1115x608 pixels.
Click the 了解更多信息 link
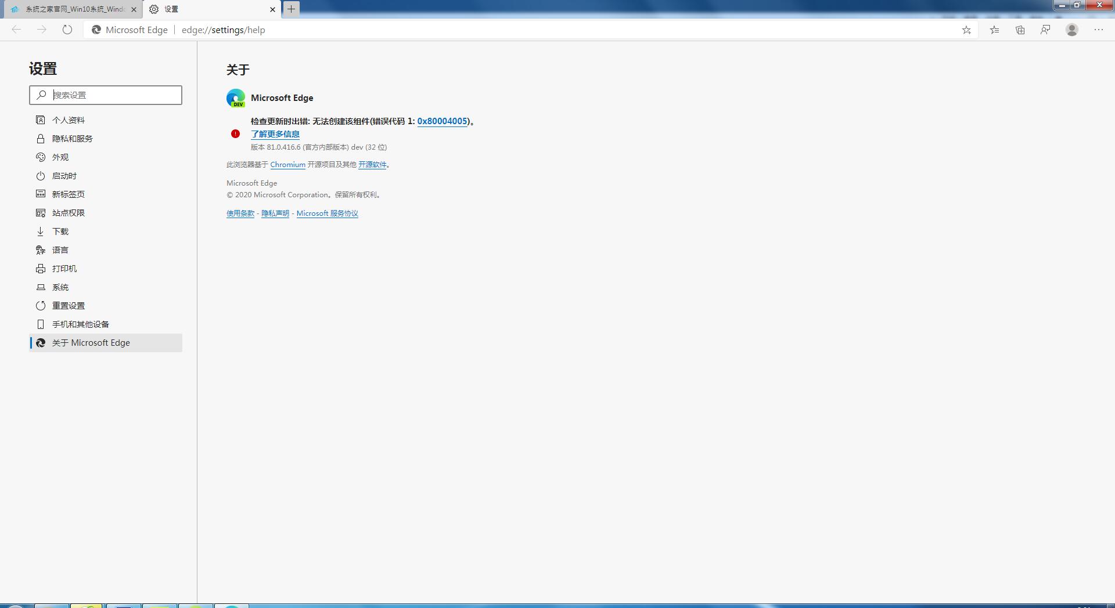coord(275,134)
